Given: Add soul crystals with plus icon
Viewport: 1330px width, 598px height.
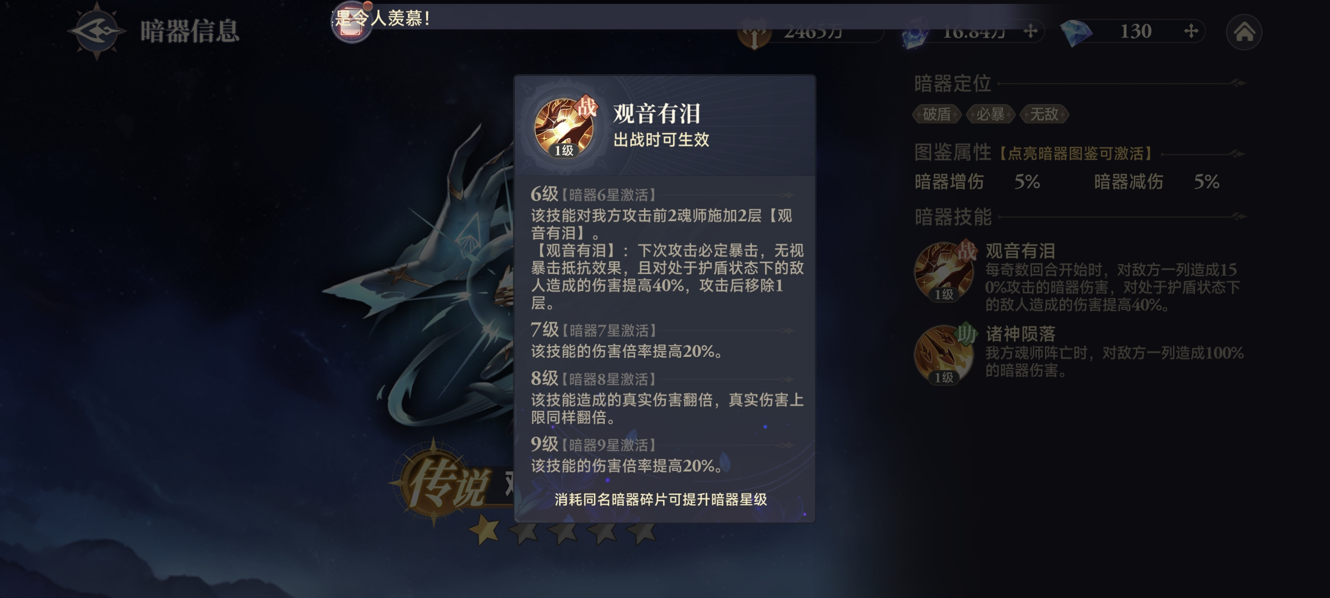Looking at the screenshot, I should [x=1030, y=31].
